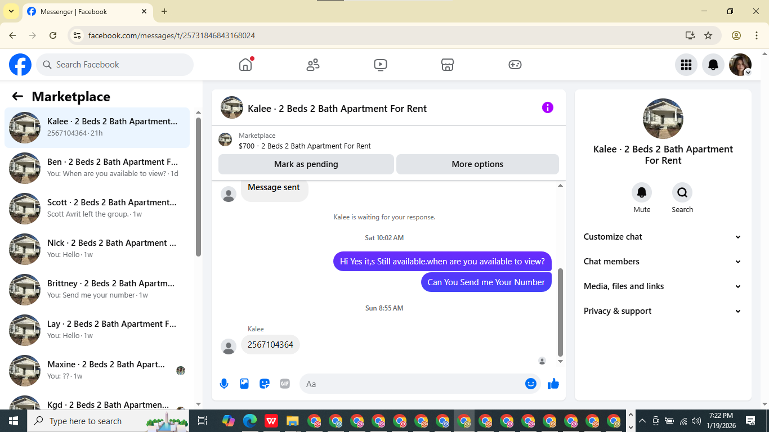Open the Marketplace storefront icon
This screenshot has width=769, height=432.
448,65
